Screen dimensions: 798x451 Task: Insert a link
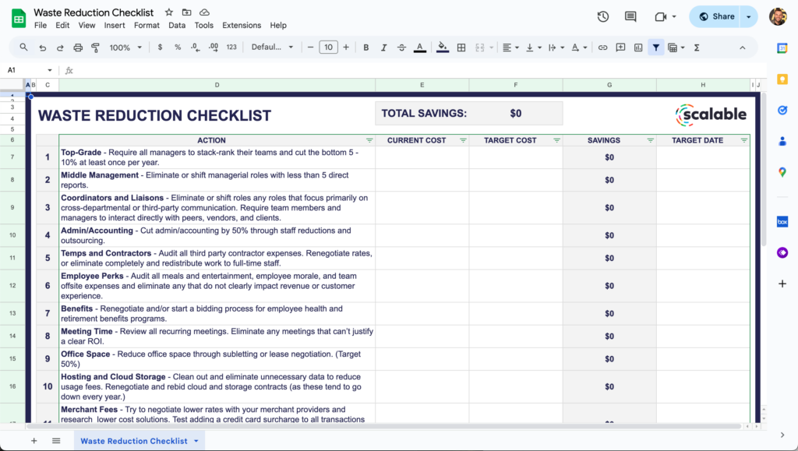pyautogui.click(x=602, y=48)
